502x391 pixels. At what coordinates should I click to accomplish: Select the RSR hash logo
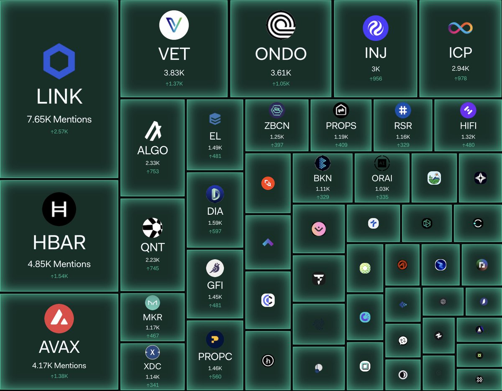click(403, 111)
